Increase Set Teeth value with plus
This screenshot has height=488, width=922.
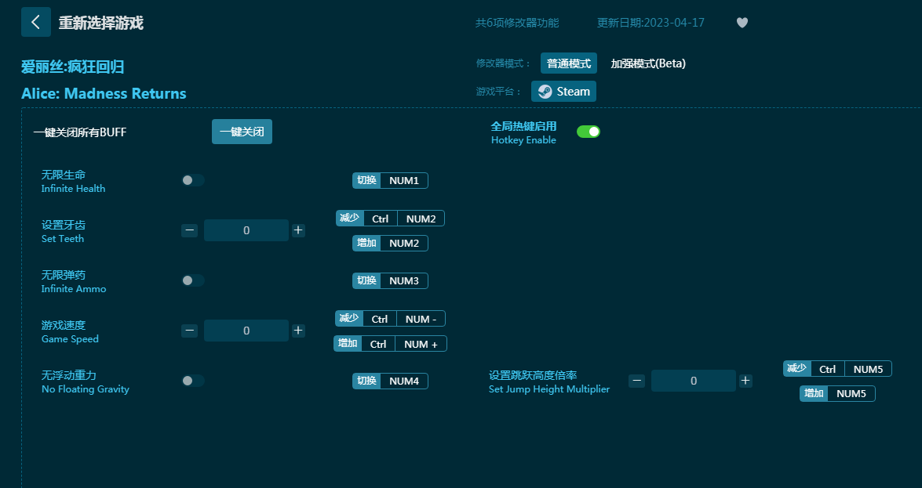(x=298, y=230)
